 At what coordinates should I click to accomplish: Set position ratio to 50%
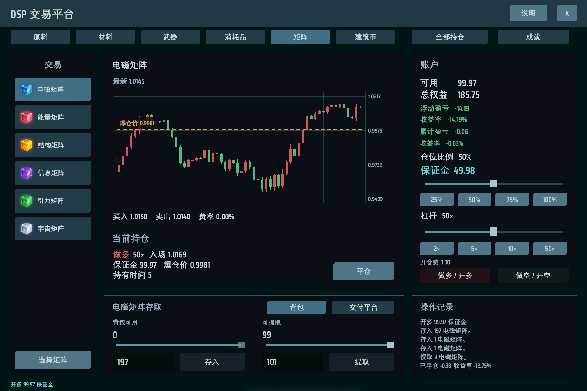(x=475, y=200)
